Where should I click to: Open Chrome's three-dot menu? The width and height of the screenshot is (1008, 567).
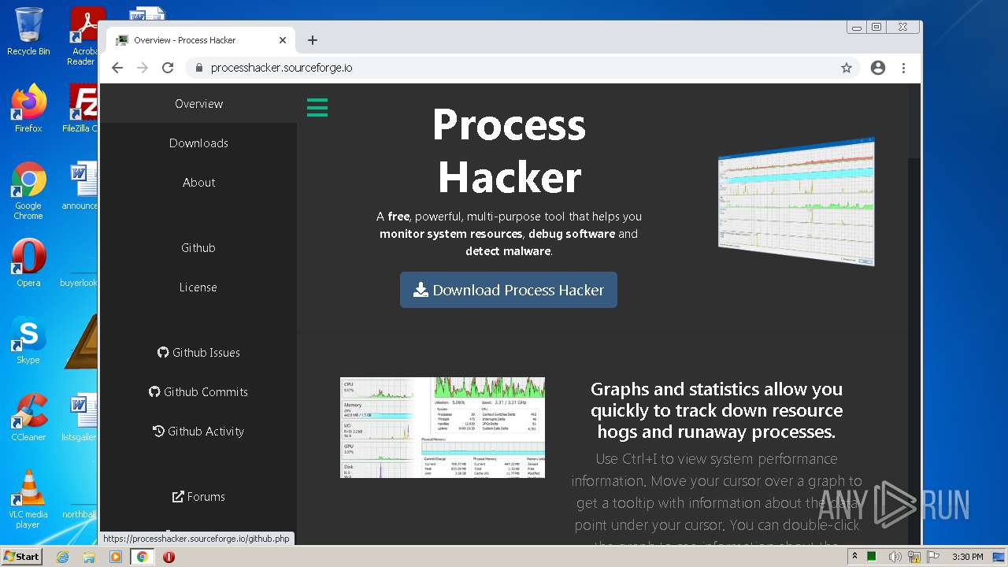903,68
